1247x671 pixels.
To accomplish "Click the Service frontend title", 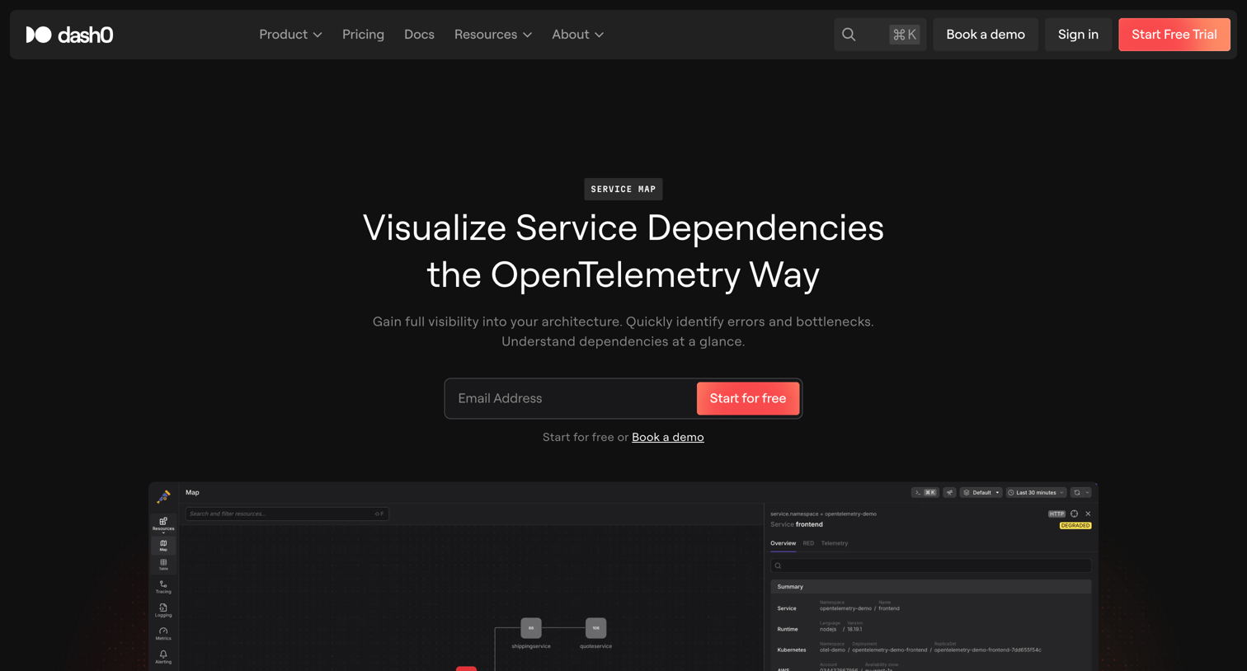I will click(797, 524).
